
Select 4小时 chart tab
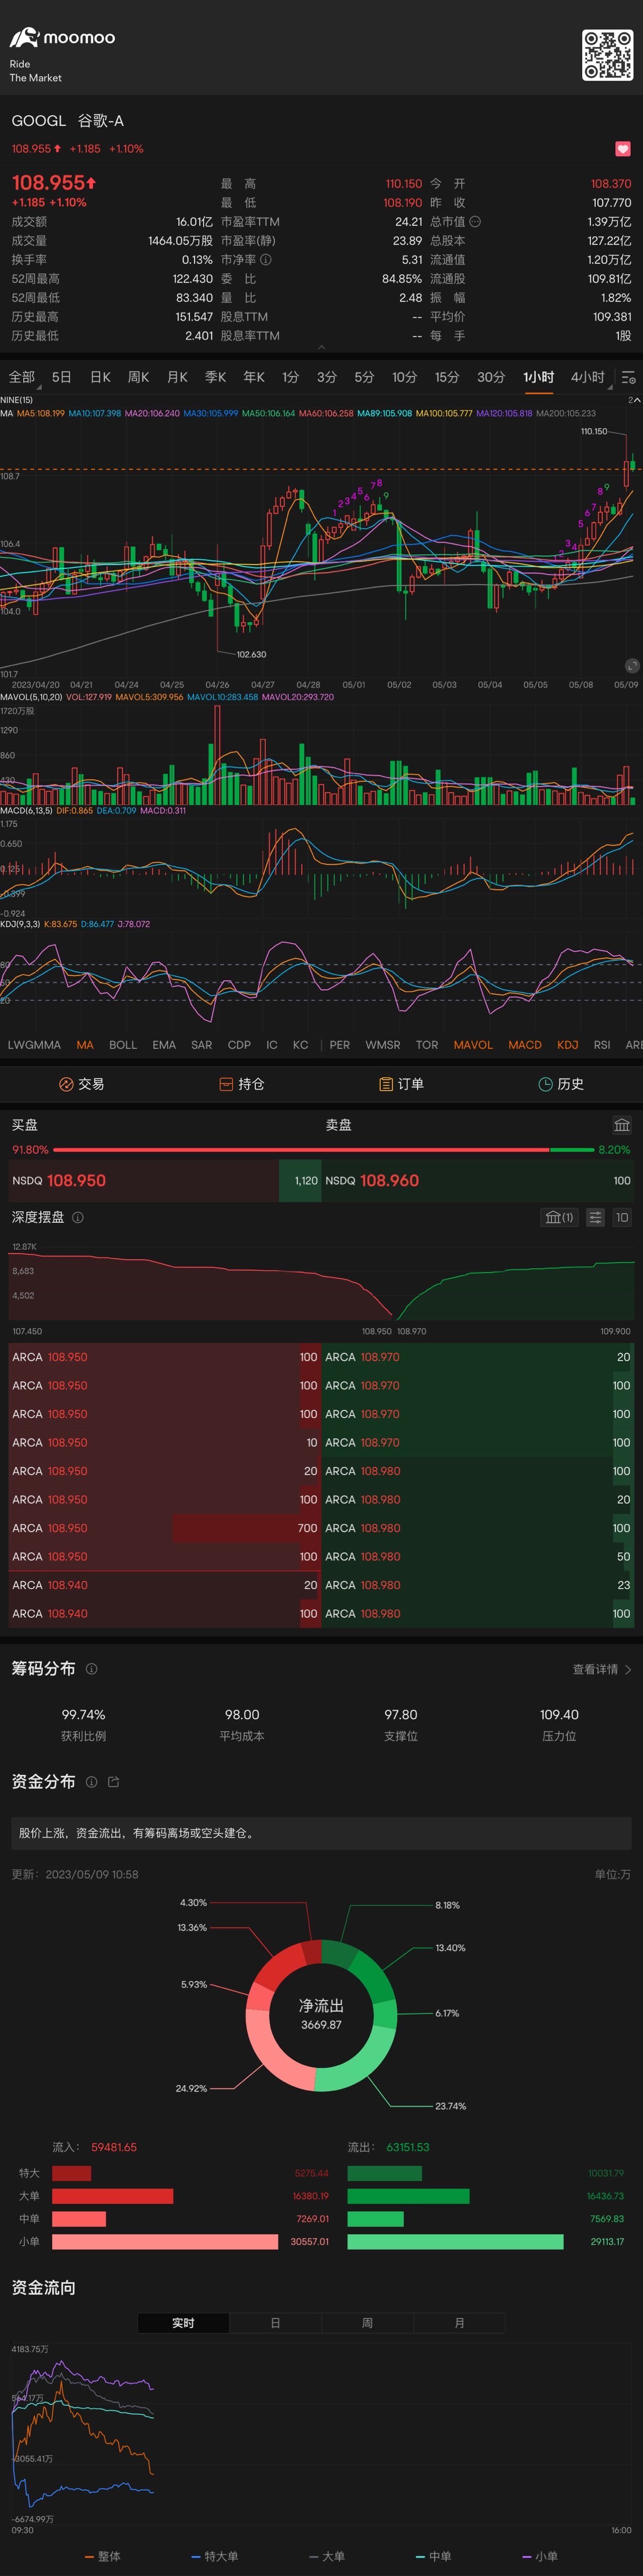click(x=588, y=377)
